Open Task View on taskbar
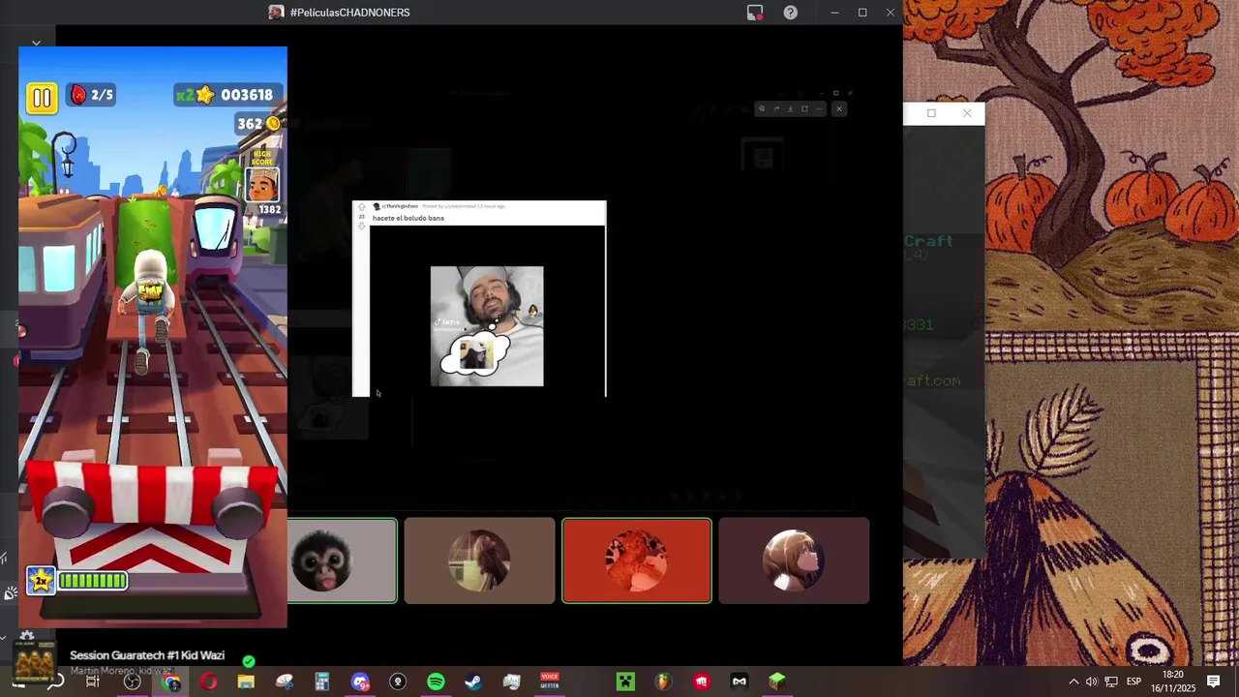The width and height of the screenshot is (1239, 697). [93, 682]
